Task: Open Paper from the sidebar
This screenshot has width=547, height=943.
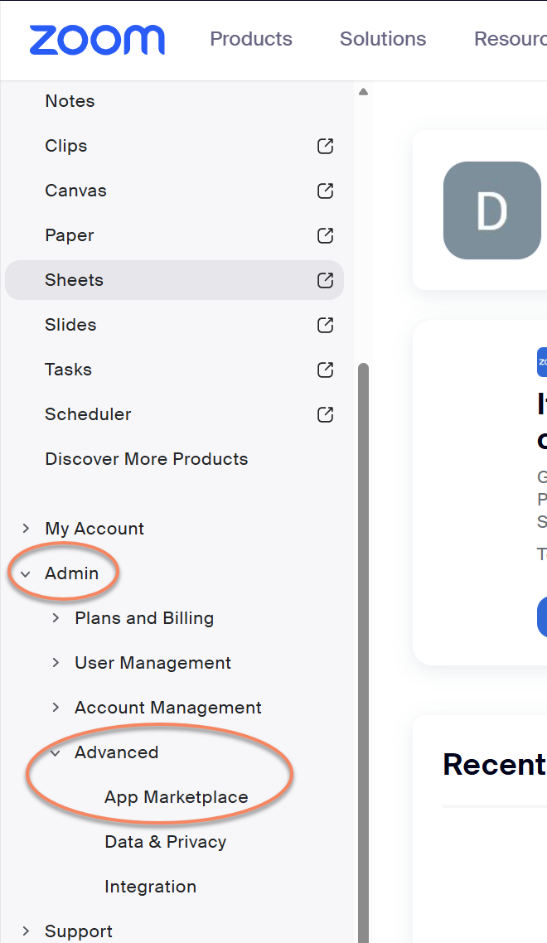Action: tap(69, 235)
